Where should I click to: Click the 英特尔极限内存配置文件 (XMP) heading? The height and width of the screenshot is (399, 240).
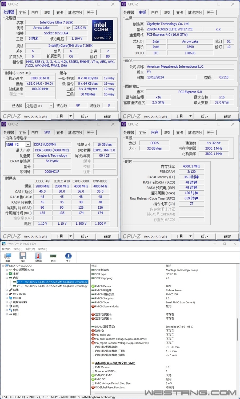pos(115,363)
